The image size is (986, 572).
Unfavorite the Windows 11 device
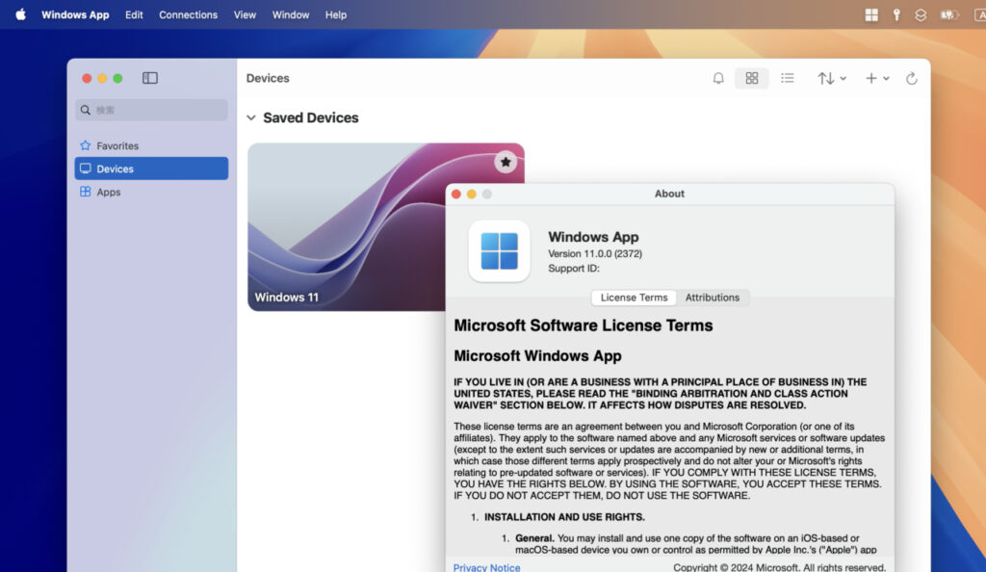pyautogui.click(x=506, y=162)
